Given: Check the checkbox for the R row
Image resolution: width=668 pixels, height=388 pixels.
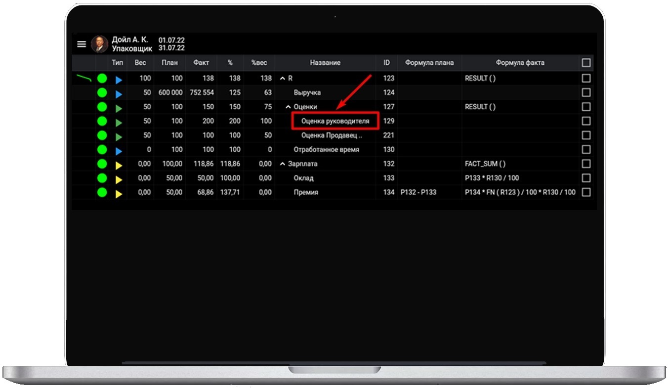Looking at the screenshot, I should click(x=586, y=78).
